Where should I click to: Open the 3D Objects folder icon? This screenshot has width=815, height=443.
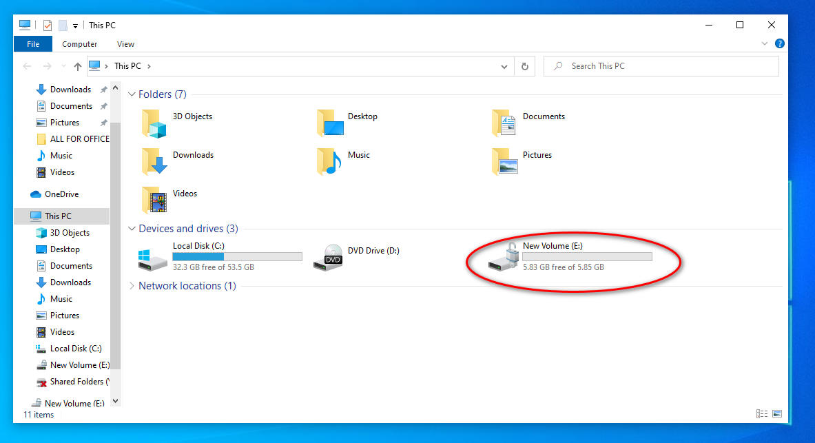(x=154, y=124)
